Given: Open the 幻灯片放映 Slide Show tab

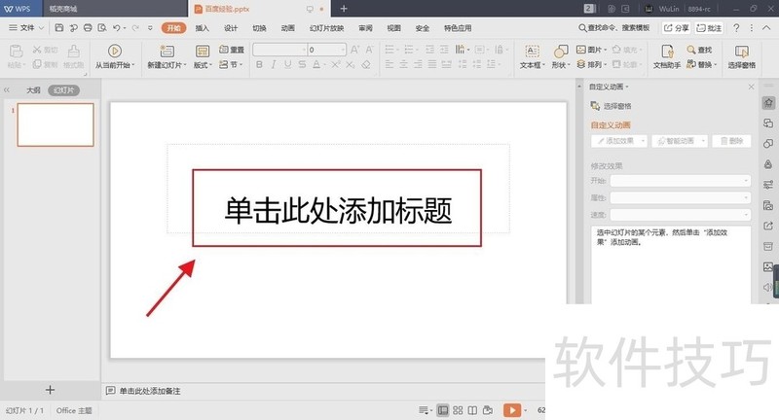Looking at the screenshot, I should tap(326, 28).
